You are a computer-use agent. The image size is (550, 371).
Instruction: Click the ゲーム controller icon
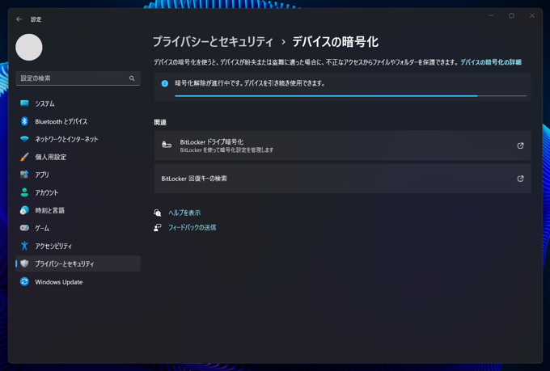tap(24, 228)
